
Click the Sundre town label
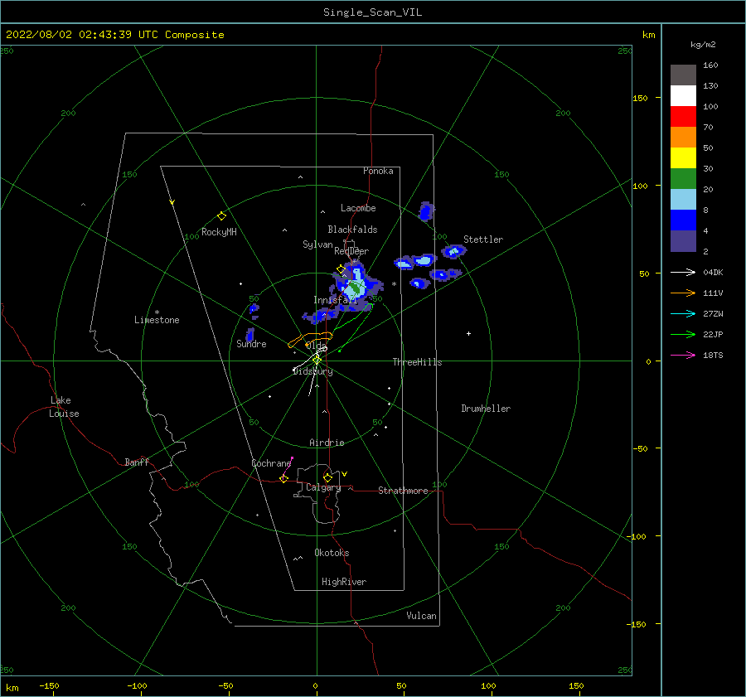[x=251, y=344]
